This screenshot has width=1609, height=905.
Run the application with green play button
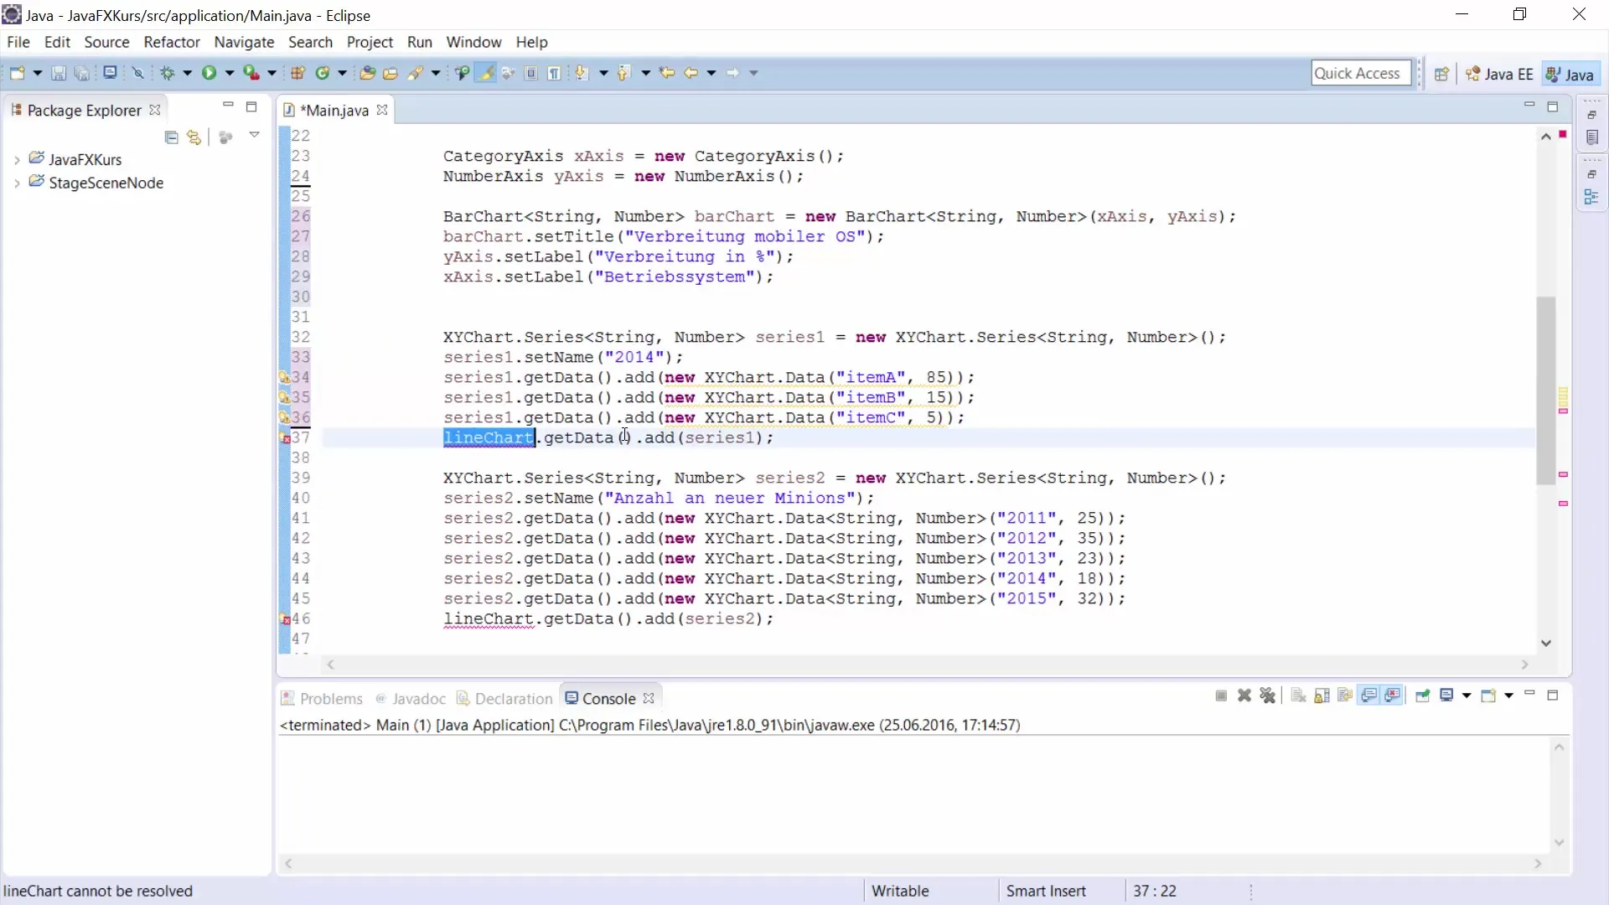209,73
